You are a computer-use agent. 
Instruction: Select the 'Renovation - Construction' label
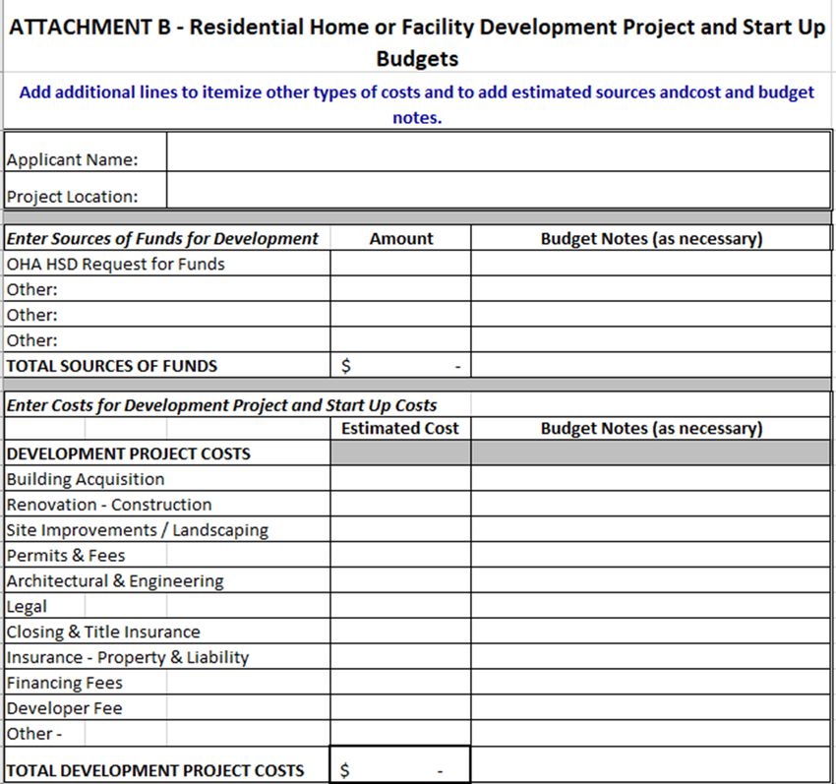click(109, 505)
